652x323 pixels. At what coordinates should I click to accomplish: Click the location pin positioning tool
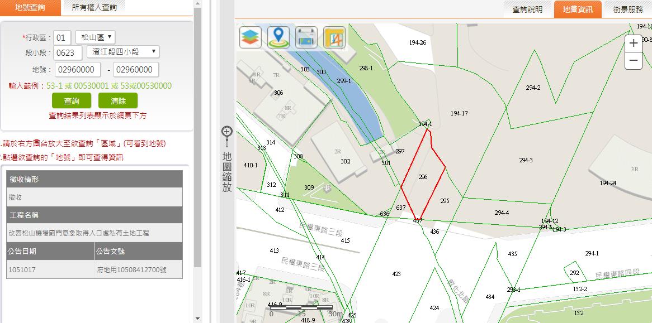pos(278,37)
